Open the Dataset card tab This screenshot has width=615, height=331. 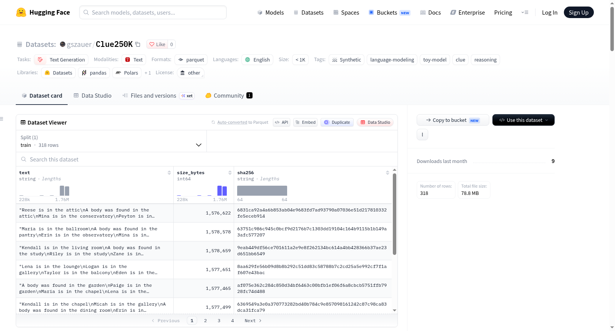[x=42, y=96]
